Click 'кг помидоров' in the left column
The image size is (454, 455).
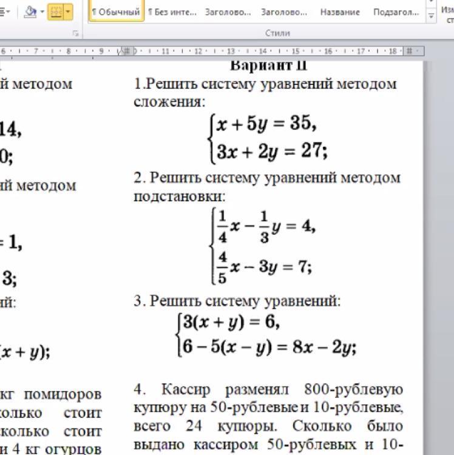pos(51,395)
